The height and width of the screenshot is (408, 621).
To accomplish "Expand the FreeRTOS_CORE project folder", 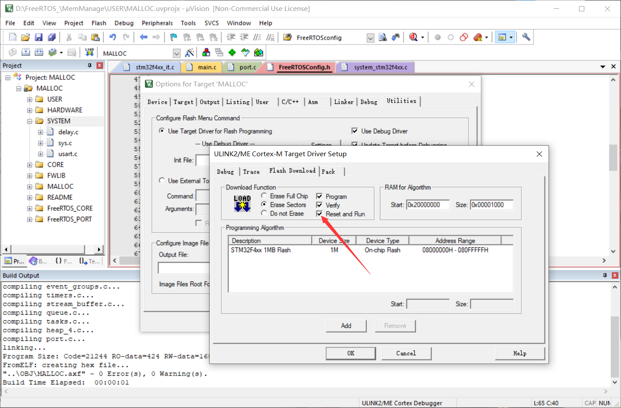I will [29, 208].
